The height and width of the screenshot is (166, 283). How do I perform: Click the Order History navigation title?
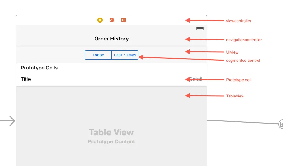[111, 39]
